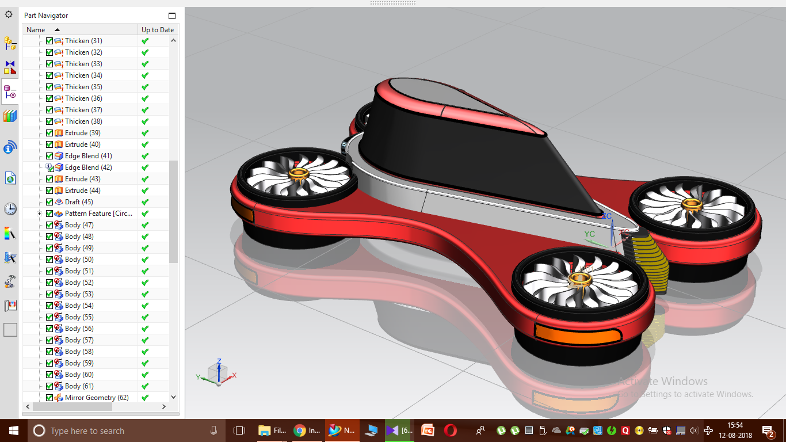The width and height of the screenshot is (786, 442).
Task: Toggle the Extrude (44) checkbox
Action: [x=49, y=190]
